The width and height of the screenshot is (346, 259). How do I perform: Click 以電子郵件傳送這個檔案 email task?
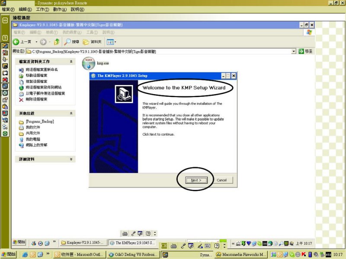(45, 93)
